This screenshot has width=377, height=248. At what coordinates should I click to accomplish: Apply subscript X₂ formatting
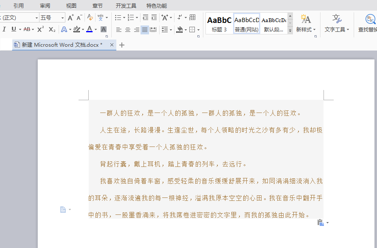click(x=52, y=29)
